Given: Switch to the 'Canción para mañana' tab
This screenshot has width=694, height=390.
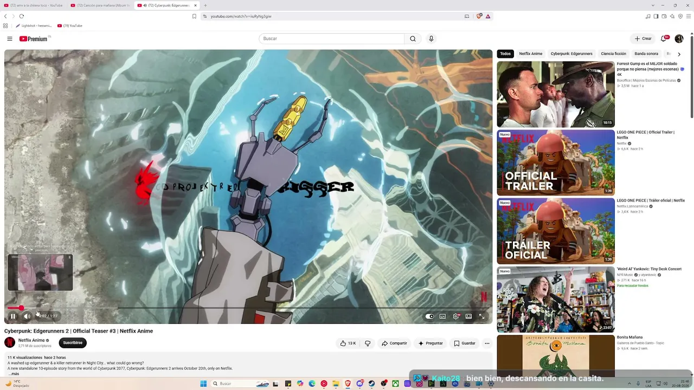Looking at the screenshot, I should 100,5.
